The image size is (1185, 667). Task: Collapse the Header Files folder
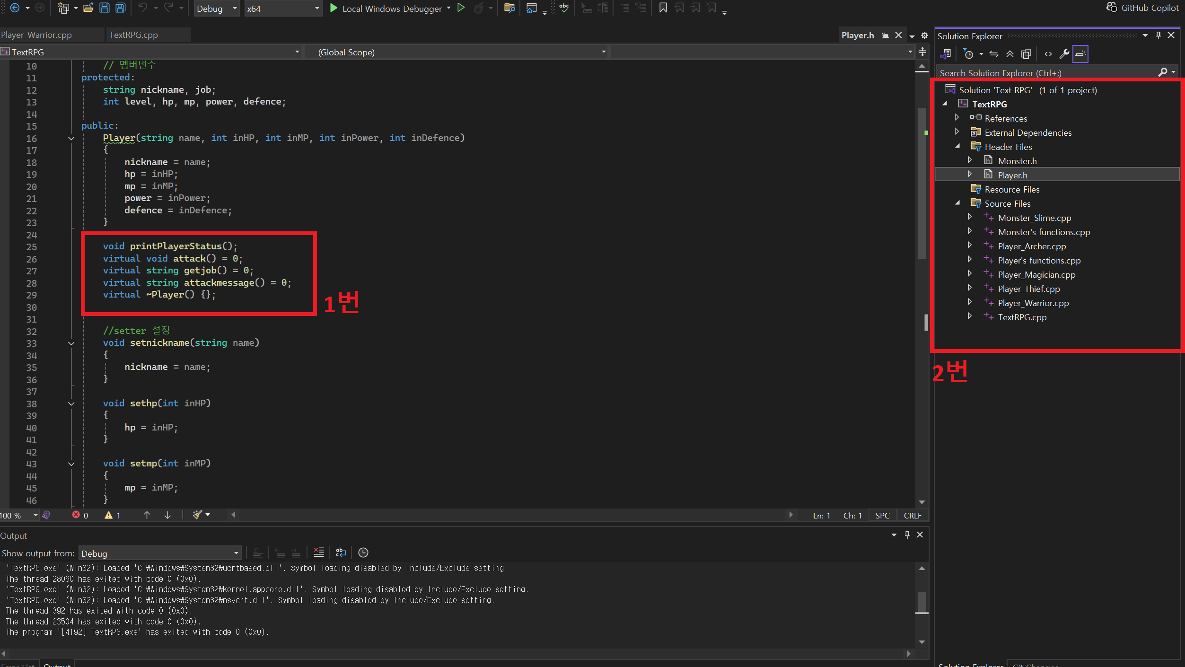point(957,146)
